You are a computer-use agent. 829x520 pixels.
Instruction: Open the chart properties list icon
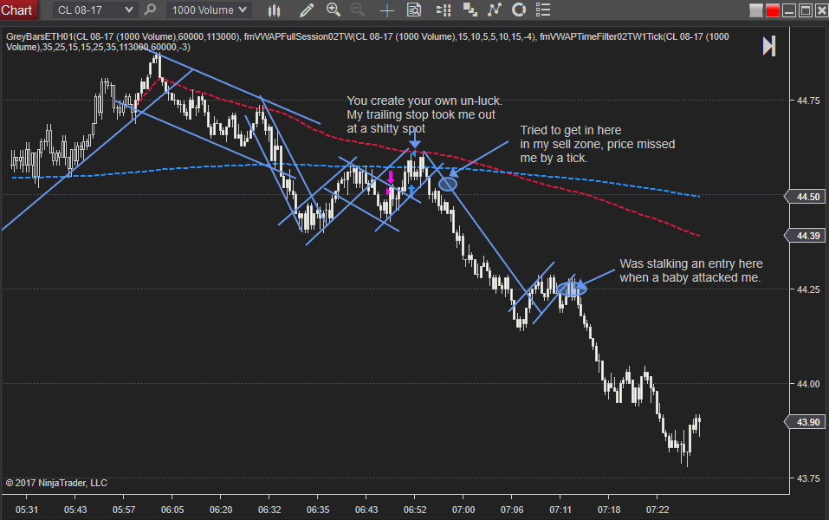543,10
